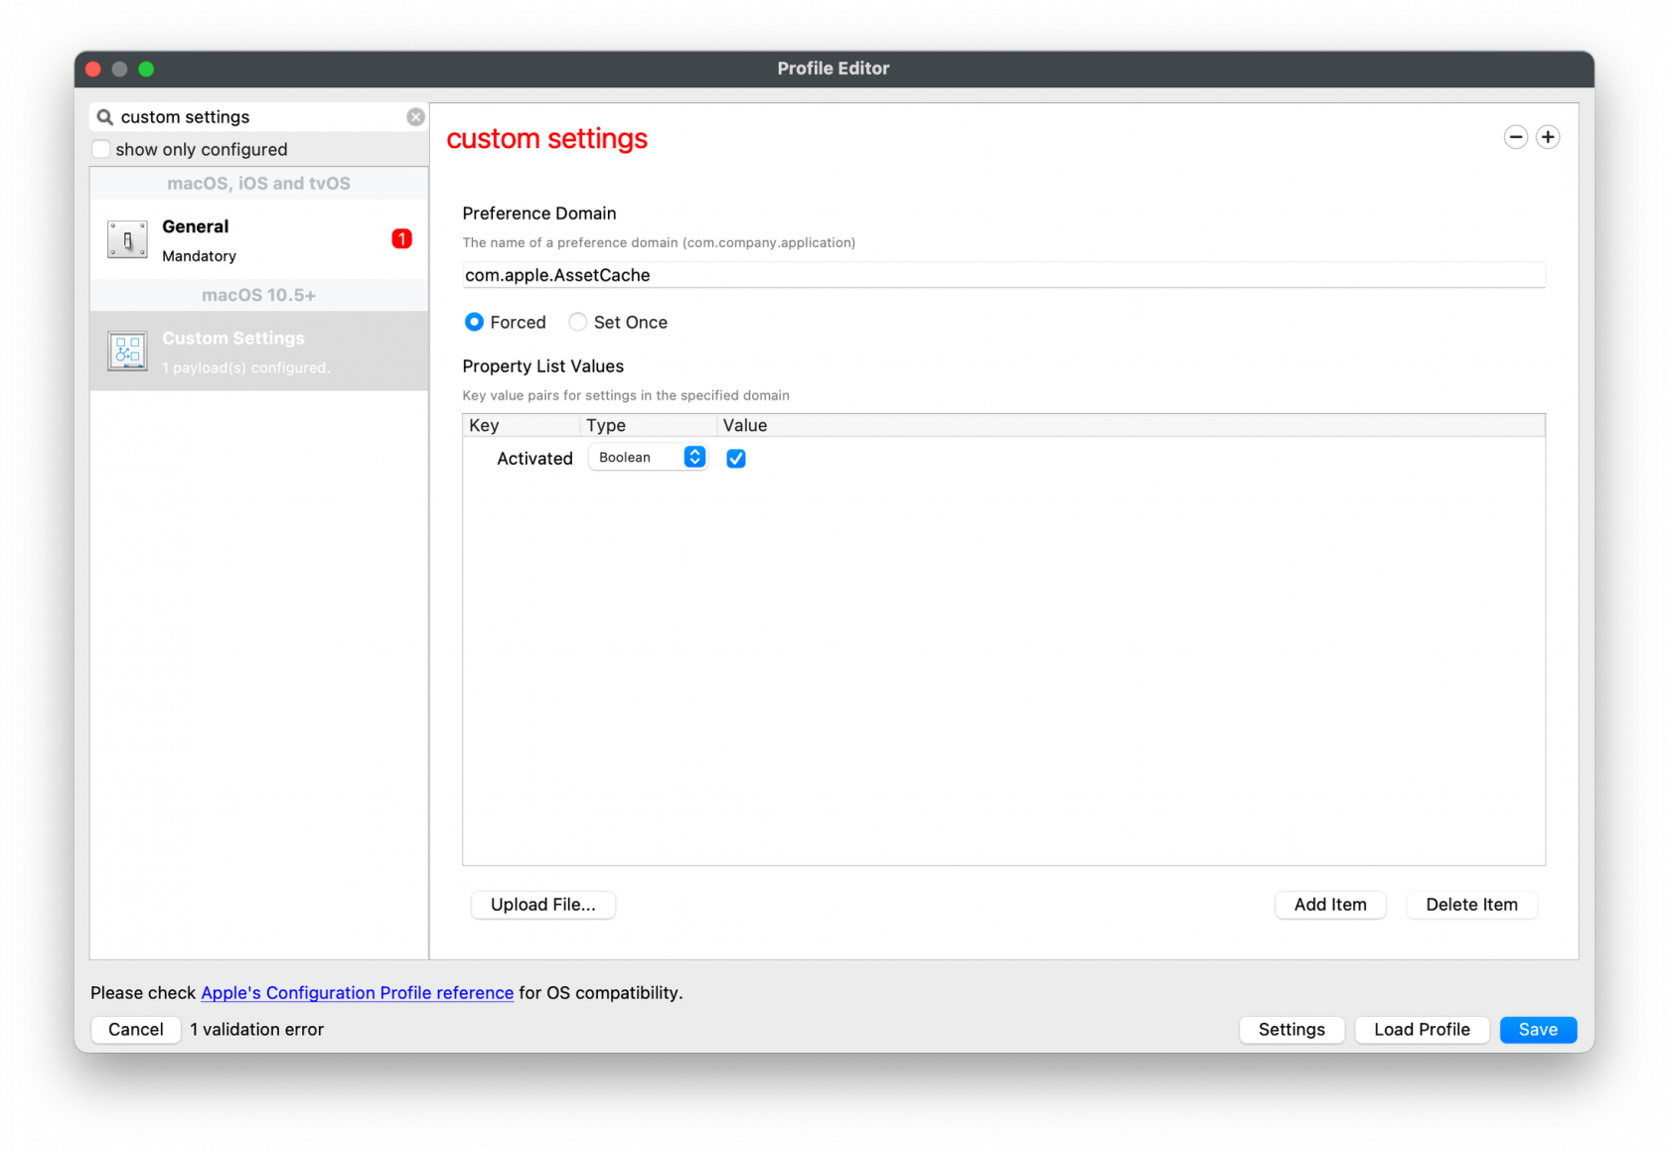Select the General Mandatory payload row
The height and width of the screenshot is (1151, 1669).
coord(259,239)
